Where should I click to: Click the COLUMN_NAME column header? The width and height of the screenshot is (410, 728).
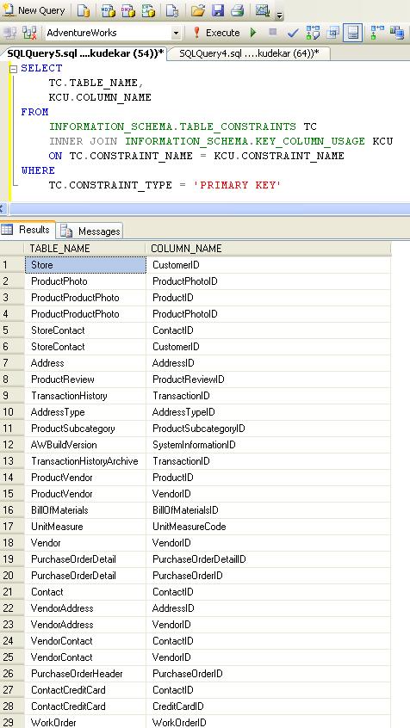(268, 249)
